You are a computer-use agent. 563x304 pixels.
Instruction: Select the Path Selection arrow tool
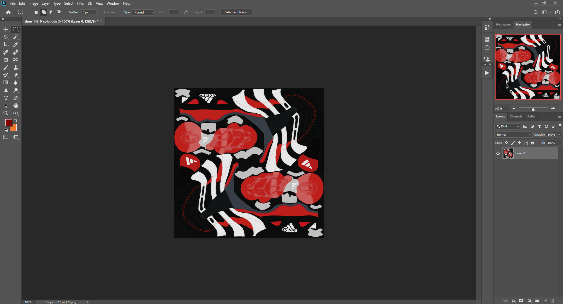pos(6,105)
